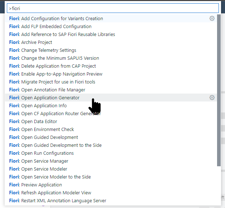Screen dimensions: 225x208
Task: Pick Open Guided Development to the Side
Action: tap(111, 145)
